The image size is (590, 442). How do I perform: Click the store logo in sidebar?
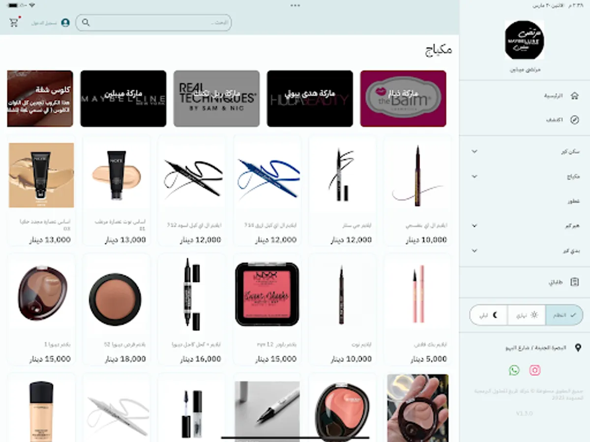(x=525, y=40)
